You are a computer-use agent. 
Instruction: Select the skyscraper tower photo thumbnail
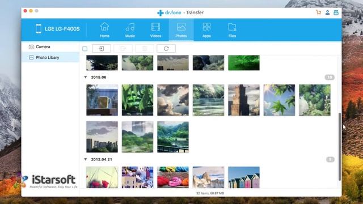point(244,100)
